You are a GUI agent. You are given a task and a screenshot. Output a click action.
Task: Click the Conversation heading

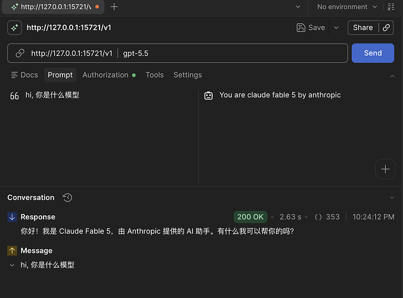[x=31, y=197]
